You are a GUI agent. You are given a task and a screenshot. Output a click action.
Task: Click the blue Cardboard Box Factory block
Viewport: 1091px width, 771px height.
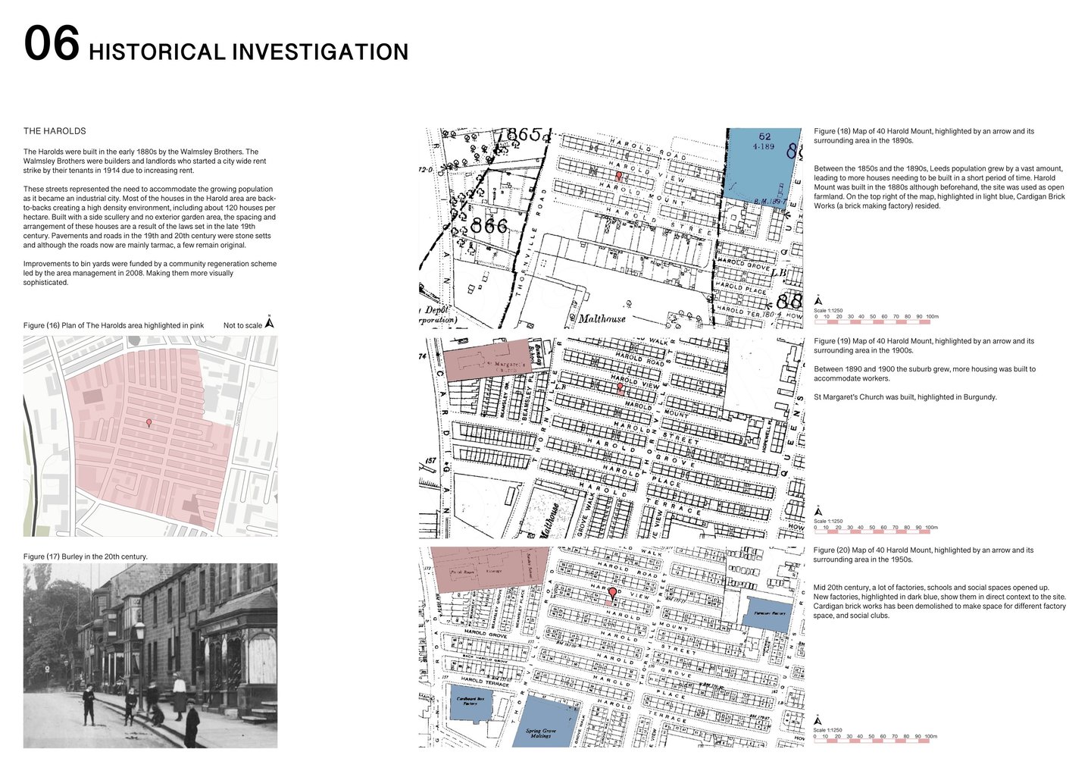point(470,703)
